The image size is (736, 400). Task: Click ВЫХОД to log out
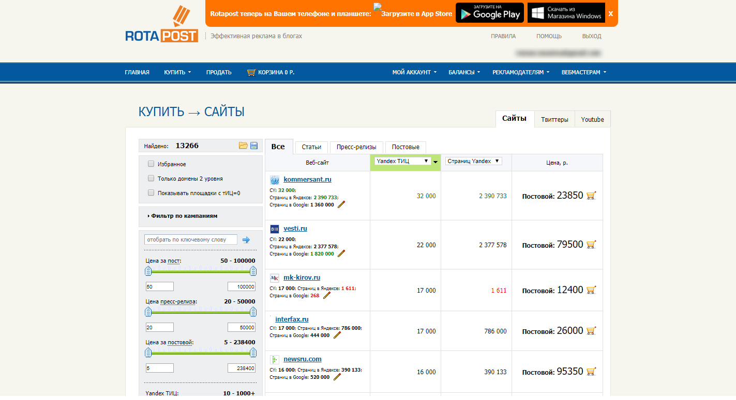[592, 36]
